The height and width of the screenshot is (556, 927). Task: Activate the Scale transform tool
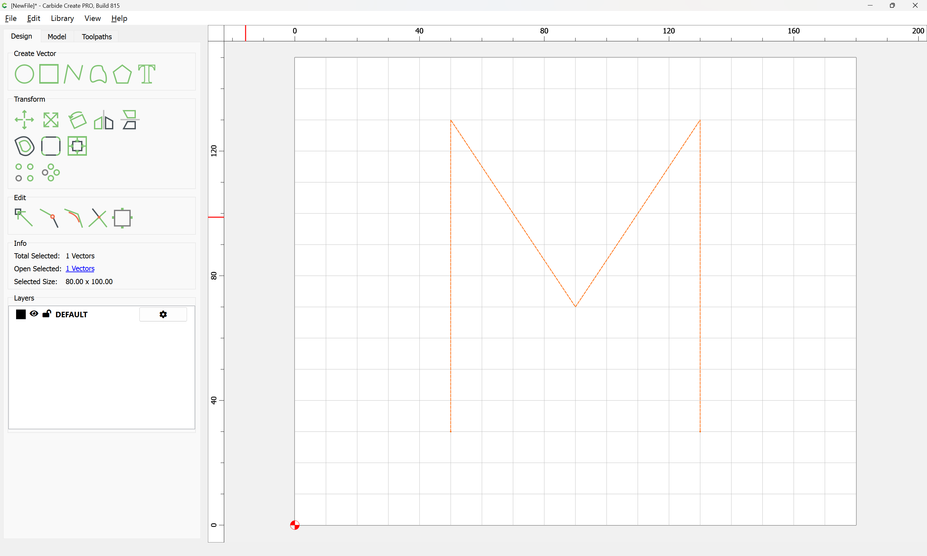tap(51, 120)
